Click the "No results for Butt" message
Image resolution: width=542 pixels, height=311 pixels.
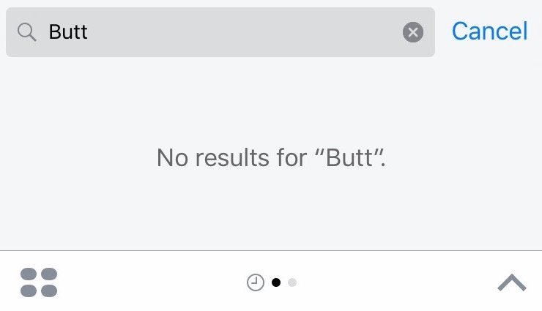point(271,157)
